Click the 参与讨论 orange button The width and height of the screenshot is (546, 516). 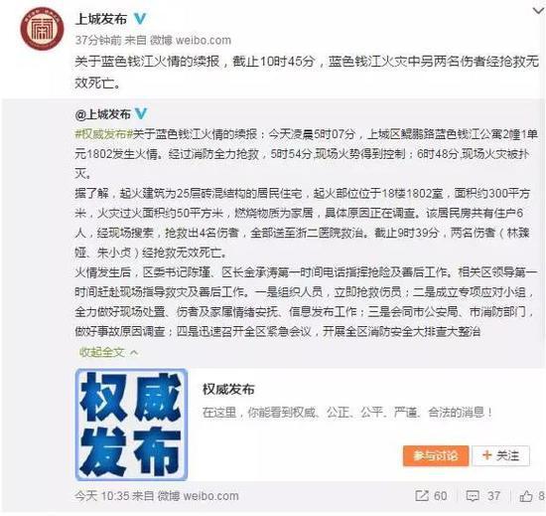coord(436,455)
